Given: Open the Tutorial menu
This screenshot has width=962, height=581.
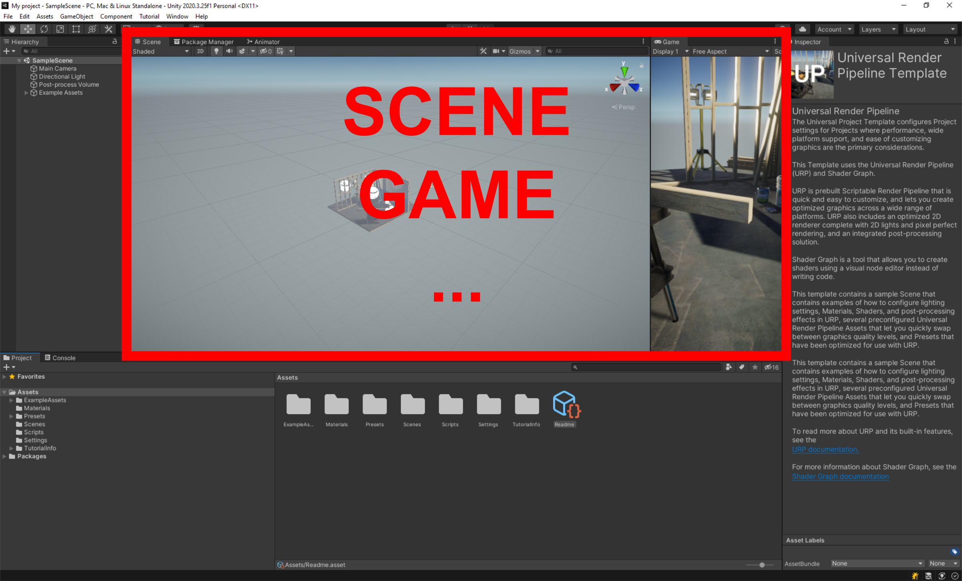Looking at the screenshot, I should tap(149, 16).
